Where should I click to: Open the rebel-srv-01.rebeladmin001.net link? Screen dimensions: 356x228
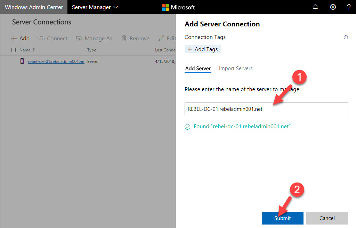pyautogui.click(x=56, y=61)
